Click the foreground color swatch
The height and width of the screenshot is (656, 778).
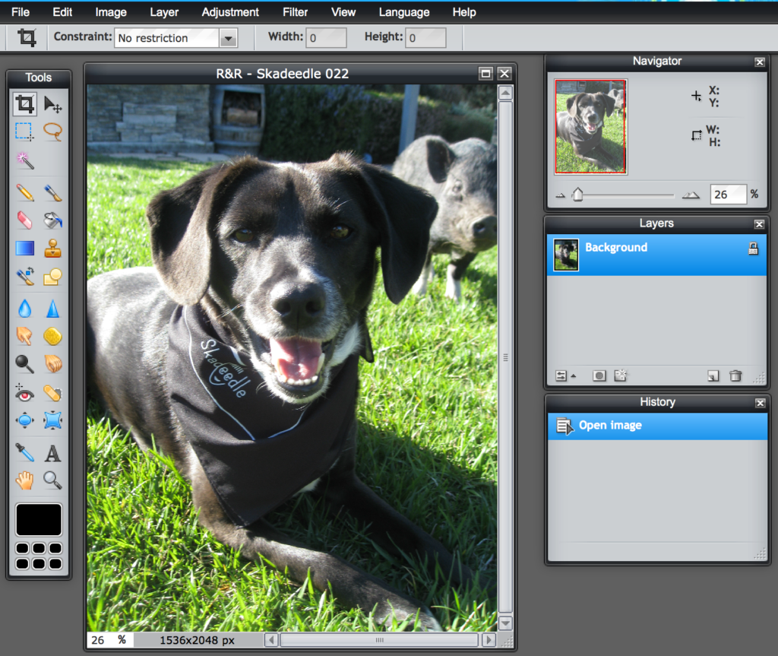pyautogui.click(x=38, y=519)
